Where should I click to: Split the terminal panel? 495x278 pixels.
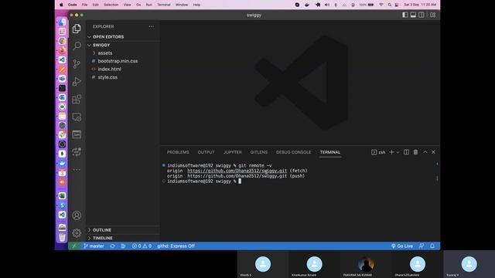(x=406, y=152)
